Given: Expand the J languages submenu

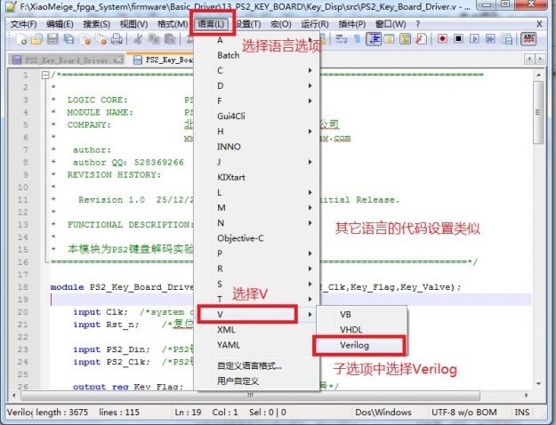Looking at the screenshot, I should 257,162.
